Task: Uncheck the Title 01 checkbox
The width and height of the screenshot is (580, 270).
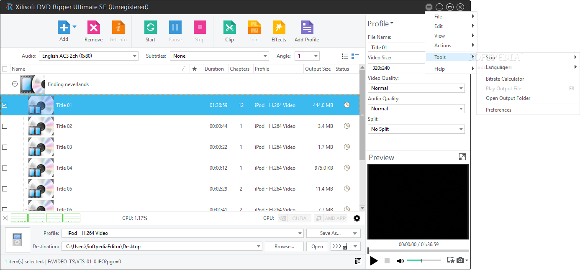Action: click(5, 105)
